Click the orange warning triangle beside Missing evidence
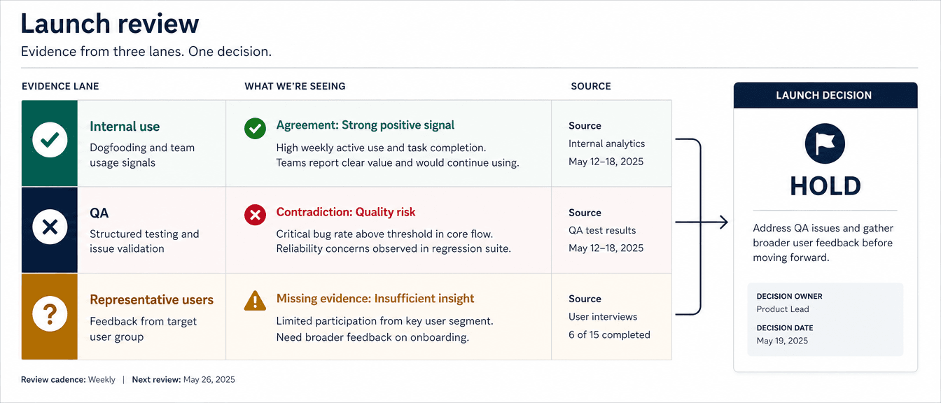 click(255, 301)
